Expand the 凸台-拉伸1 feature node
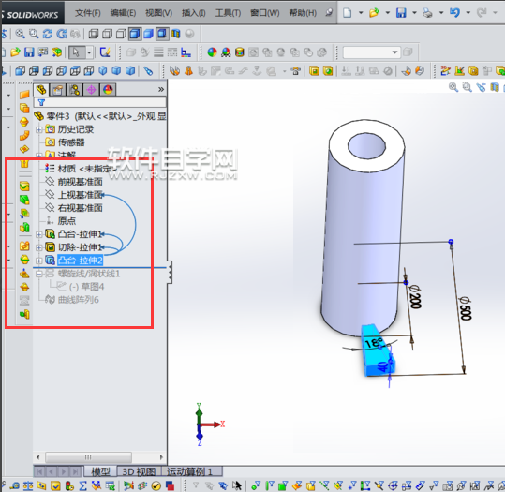The height and width of the screenshot is (492, 505). [39, 234]
